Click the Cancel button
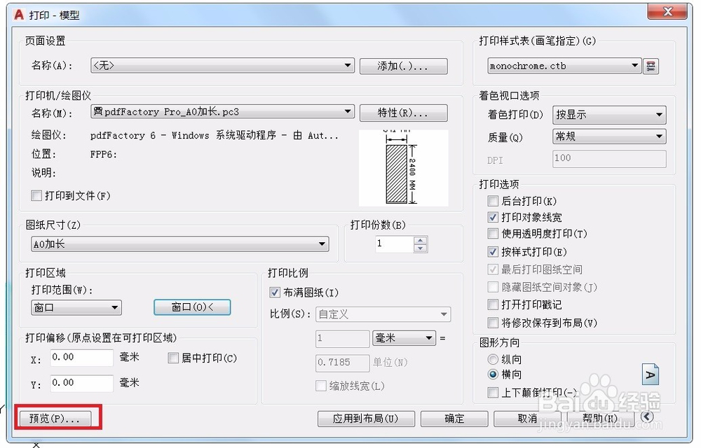The width and height of the screenshot is (701, 448). click(527, 419)
